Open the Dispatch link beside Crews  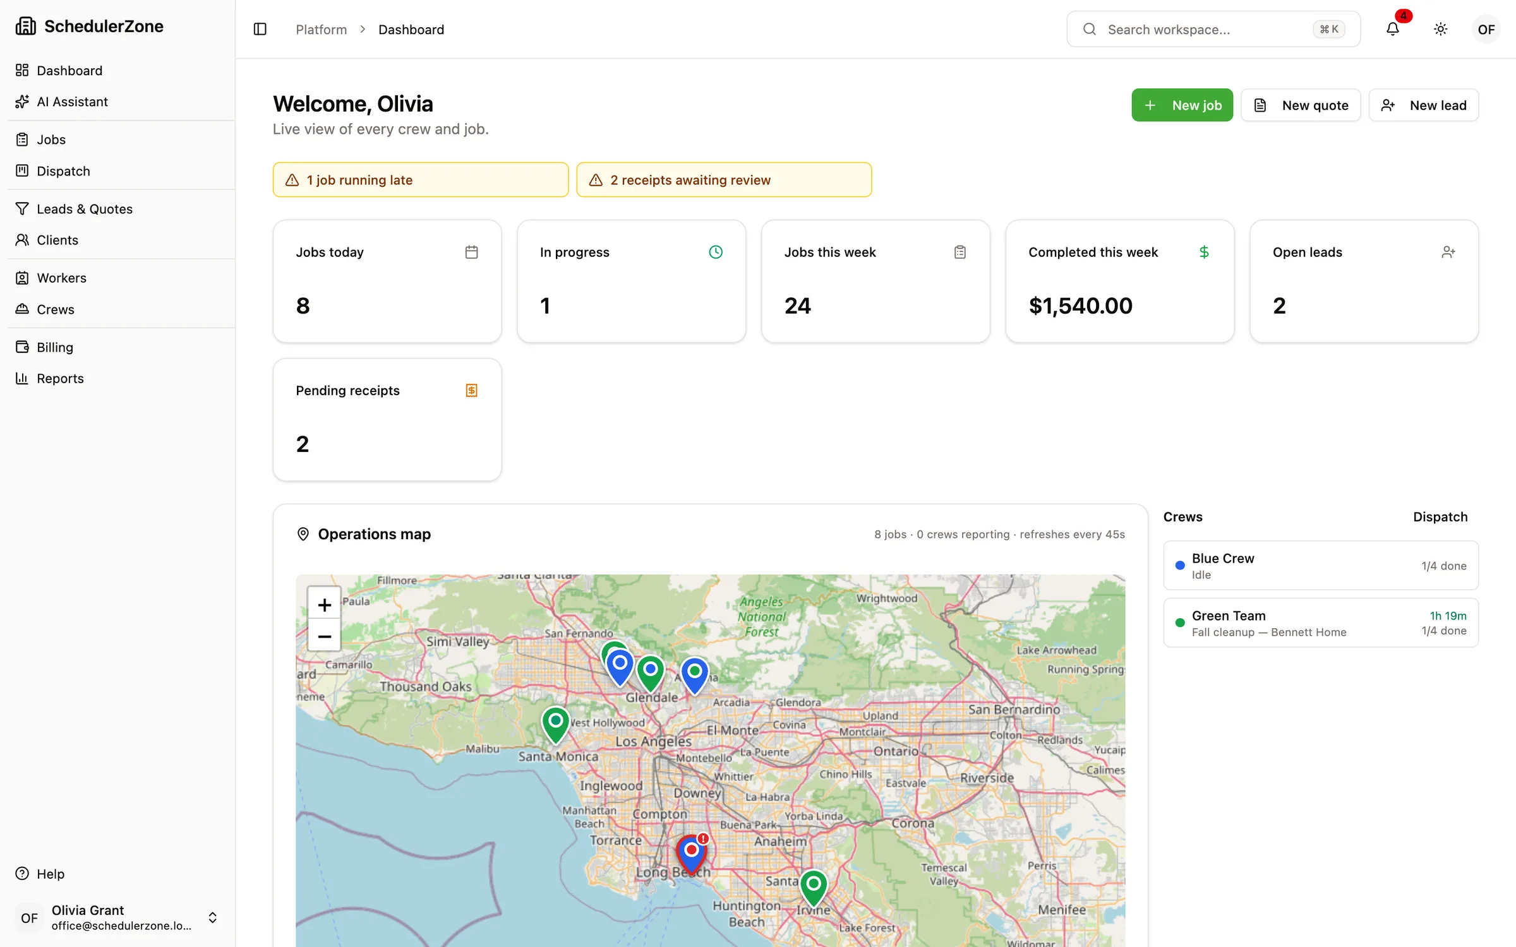tap(1440, 516)
